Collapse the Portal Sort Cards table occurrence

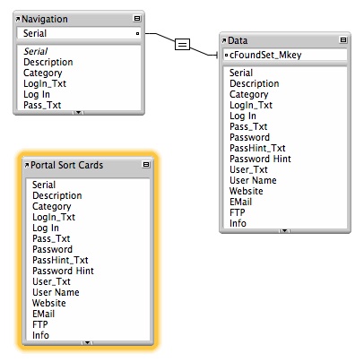pyautogui.click(x=146, y=165)
